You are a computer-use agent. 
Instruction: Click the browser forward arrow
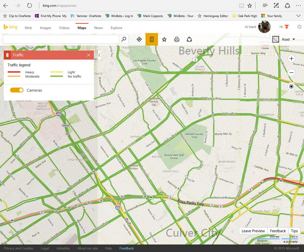pos(18,6)
